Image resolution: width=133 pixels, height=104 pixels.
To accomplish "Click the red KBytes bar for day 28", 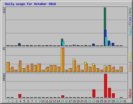I will click(x=113, y=95).
